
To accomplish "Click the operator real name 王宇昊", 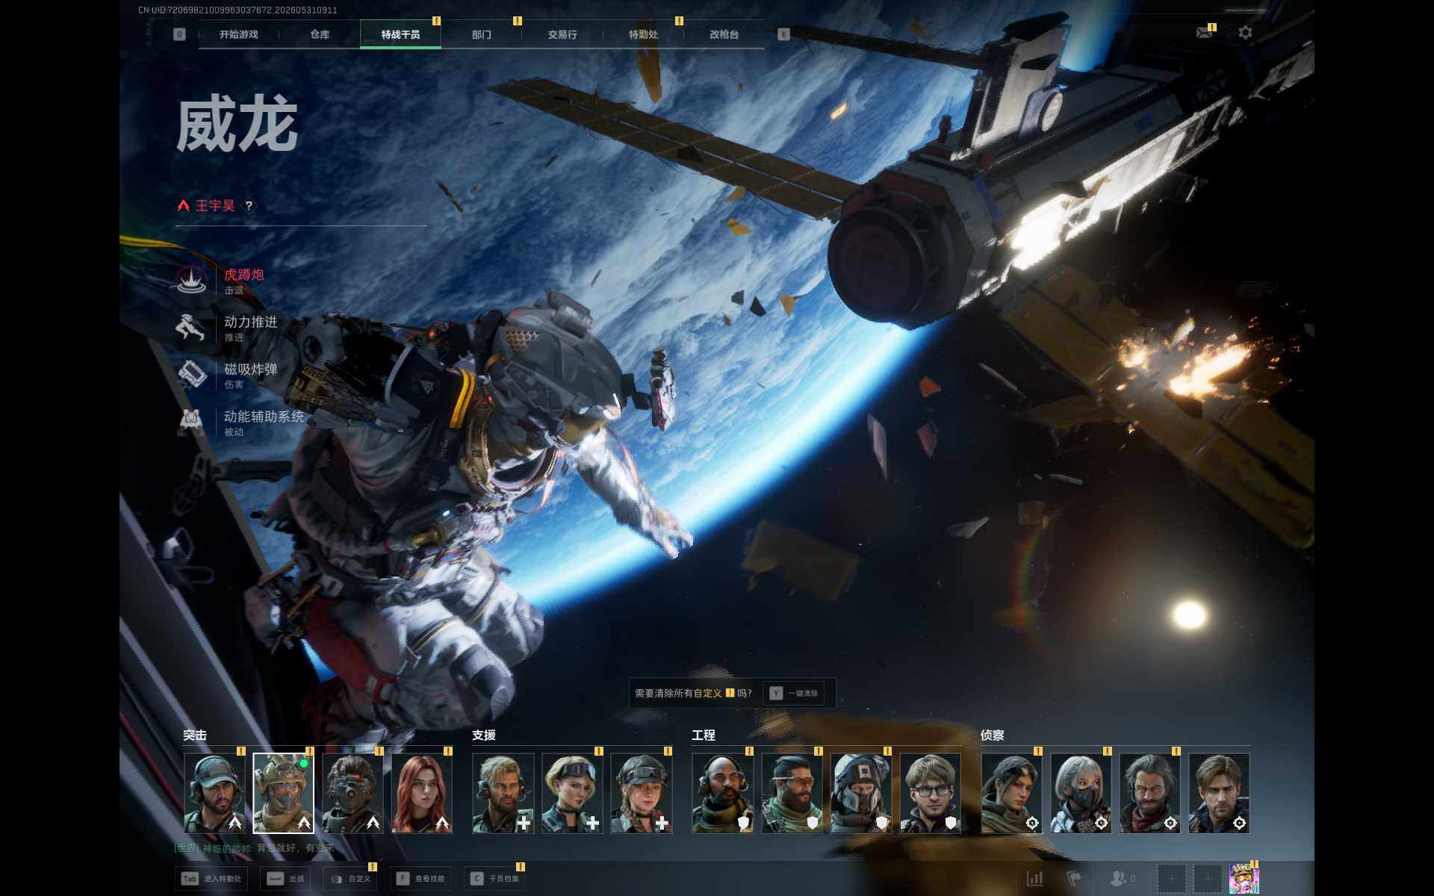I will (x=215, y=205).
